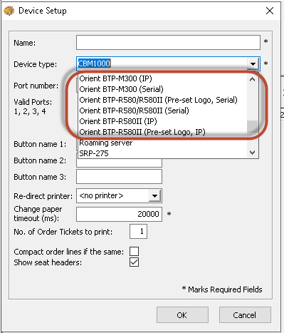Screen dimensions: 284x333
Task: Close the Device Setup dialog
Action: click(x=270, y=11)
